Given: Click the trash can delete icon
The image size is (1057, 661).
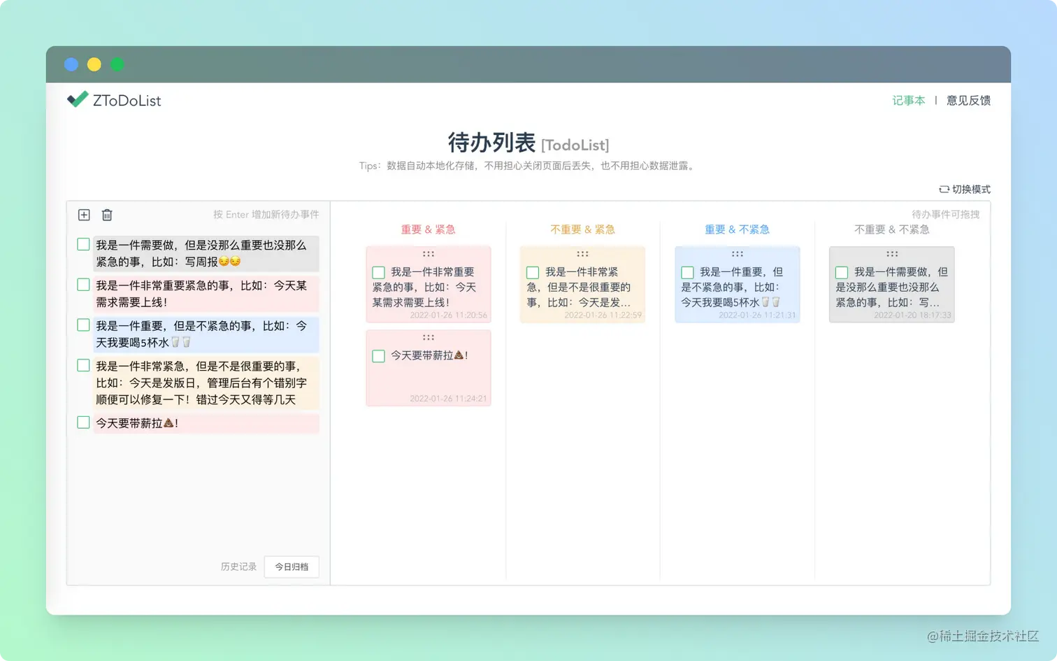Looking at the screenshot, I should coord(107,215).
